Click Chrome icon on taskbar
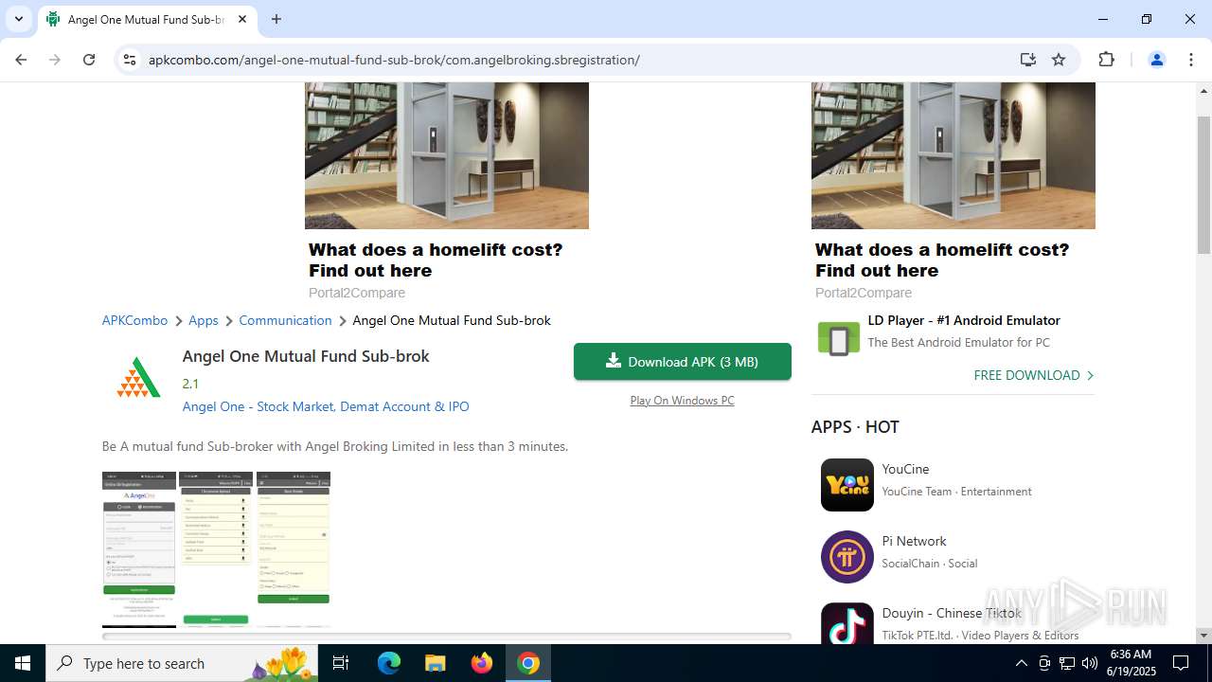 (528, 663)
